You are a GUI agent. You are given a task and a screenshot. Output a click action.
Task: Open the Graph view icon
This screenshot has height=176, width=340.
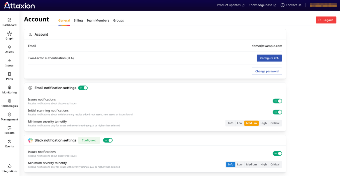9,34
